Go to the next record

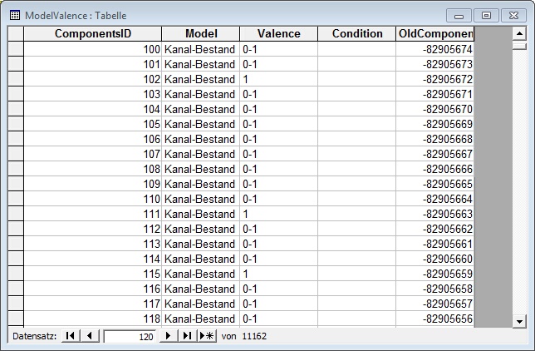coord(169,336)
